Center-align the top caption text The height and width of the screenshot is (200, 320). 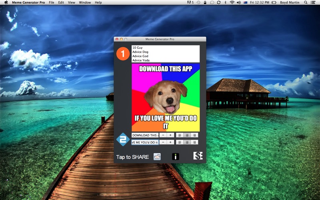(187, 135)
